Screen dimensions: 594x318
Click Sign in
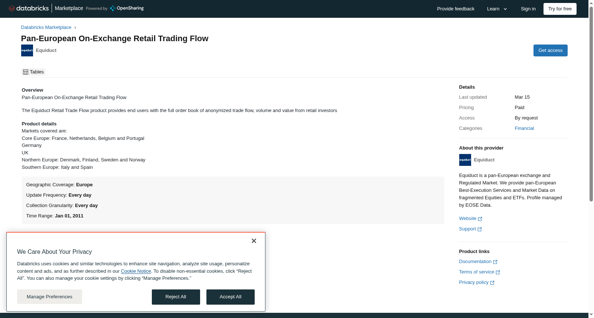(528, 9)
